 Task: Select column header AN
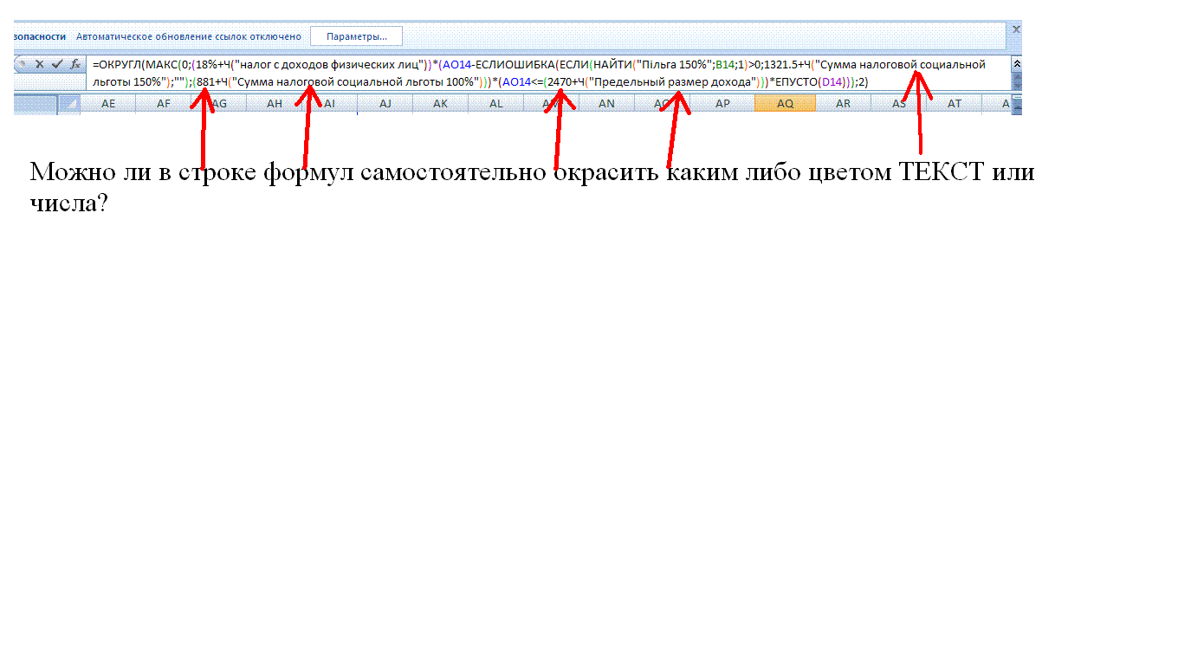coord(607,104)
